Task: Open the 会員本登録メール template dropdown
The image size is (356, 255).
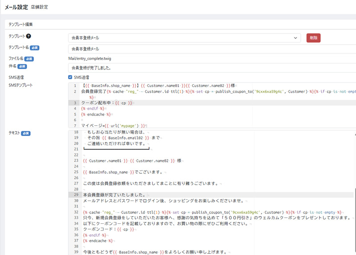Action: coord(184,38)
